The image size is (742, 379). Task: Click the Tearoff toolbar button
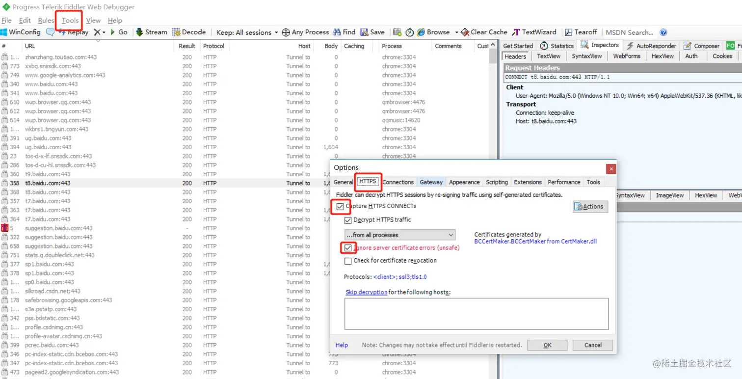[x=581, y=32]
